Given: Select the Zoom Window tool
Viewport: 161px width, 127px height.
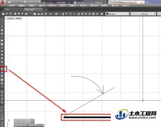Looking at the screenshot, I should (70, 14).
